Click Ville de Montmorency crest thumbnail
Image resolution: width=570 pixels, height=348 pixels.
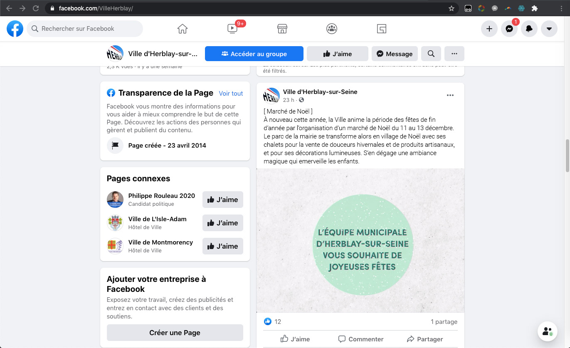pos(115,246)
